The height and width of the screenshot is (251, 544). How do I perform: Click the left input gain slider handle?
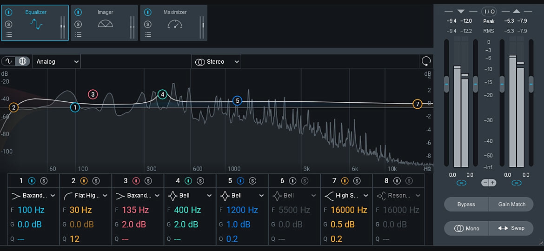[446, 85]
